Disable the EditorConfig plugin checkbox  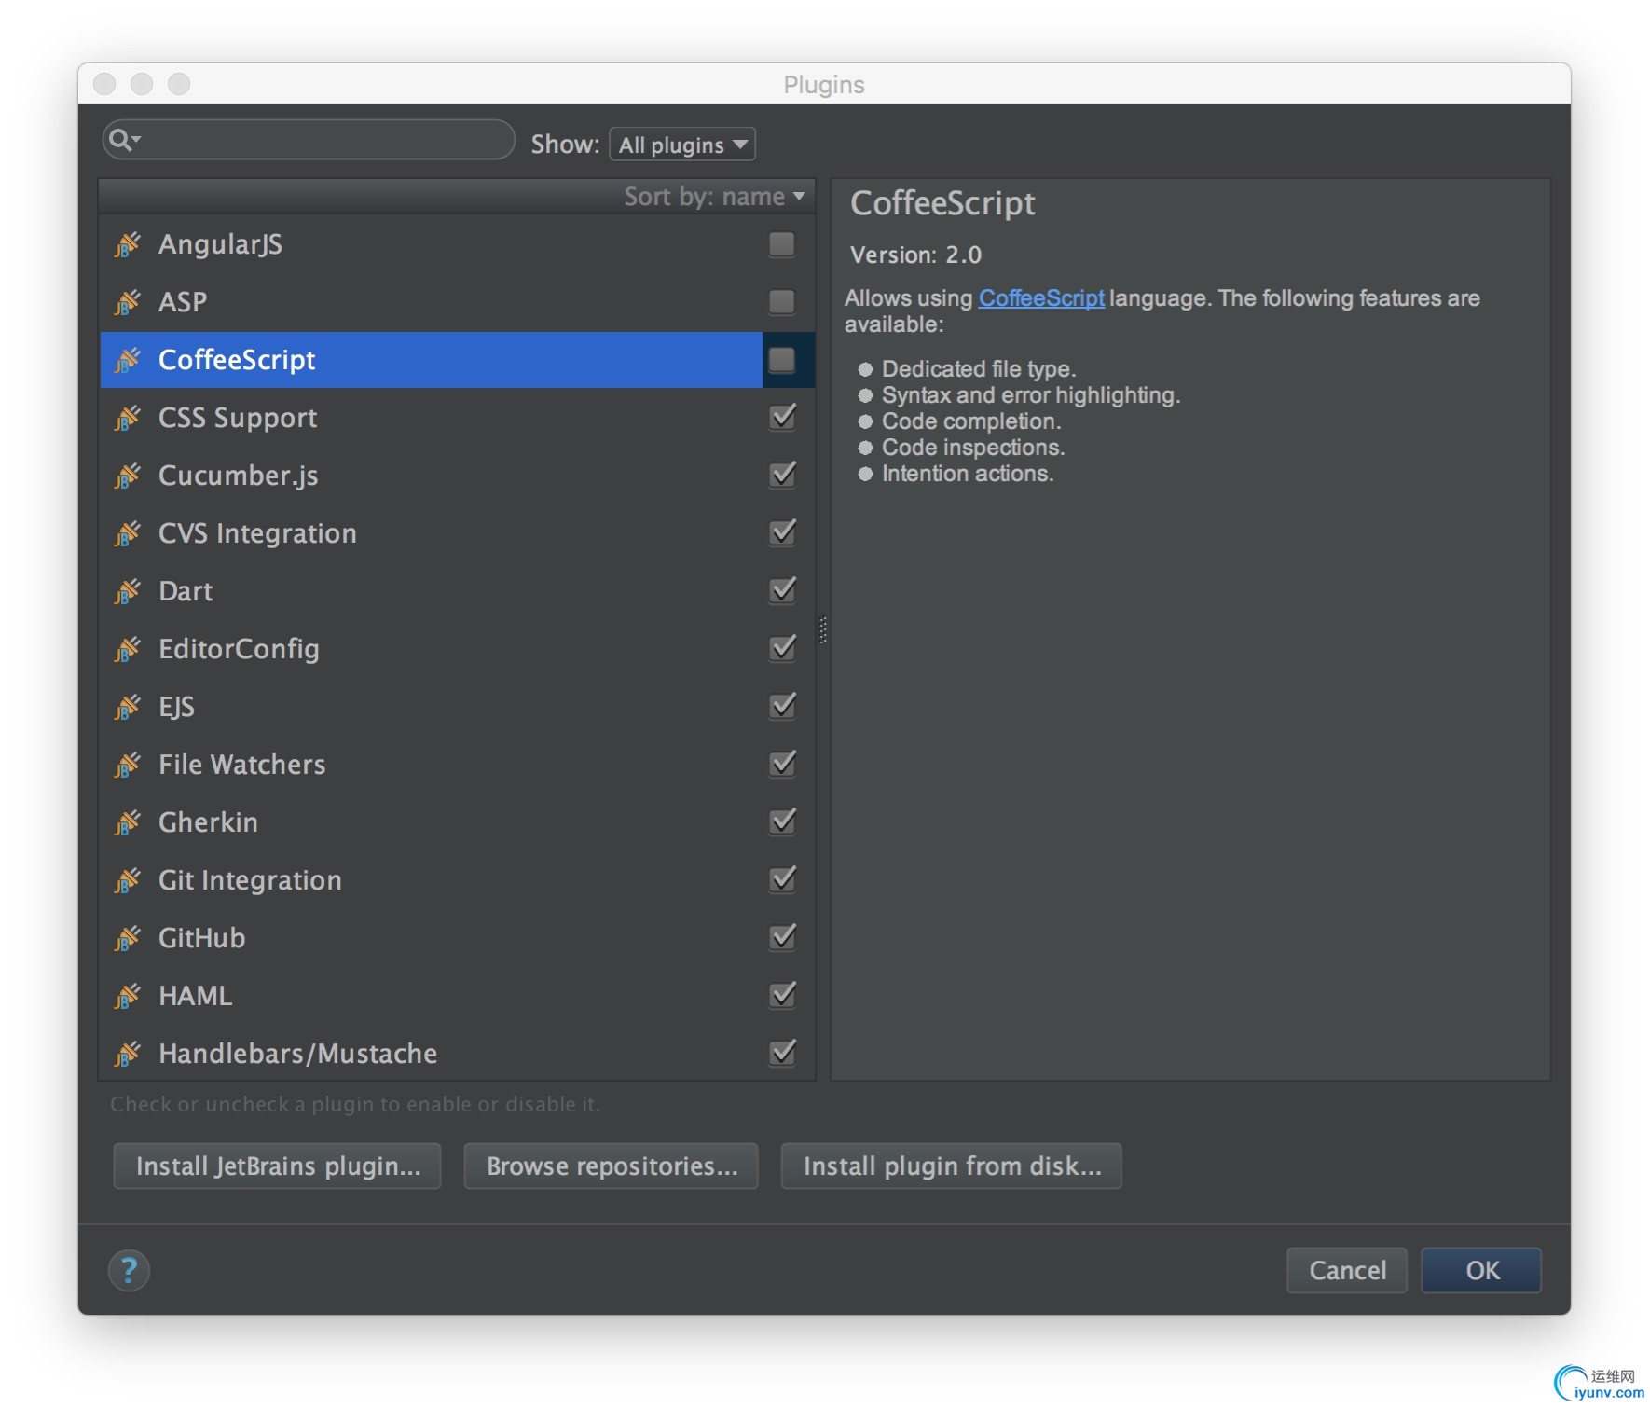tap(782, 649)
